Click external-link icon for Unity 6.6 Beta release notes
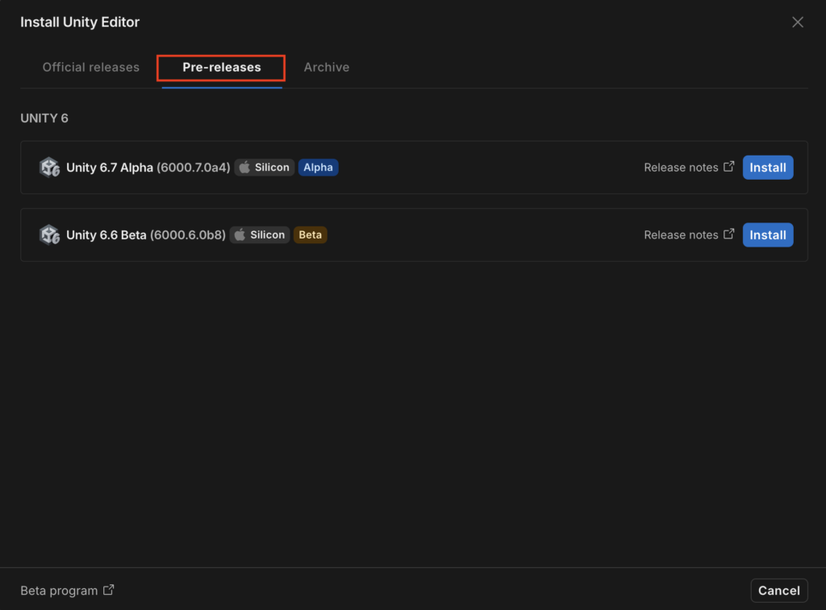This screenshot has height=610, width=826. click(728, 234)
